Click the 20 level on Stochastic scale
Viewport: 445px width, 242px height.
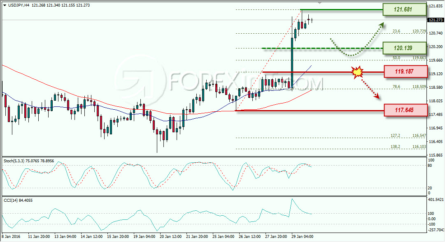pos(430,188)
